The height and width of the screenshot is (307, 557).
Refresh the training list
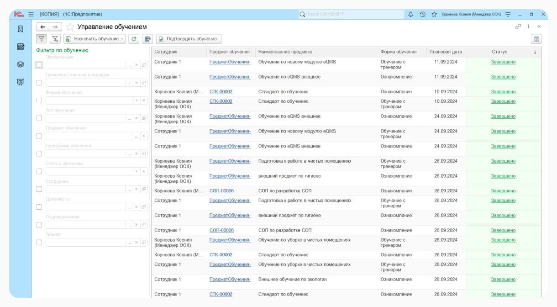pos(134,39)
